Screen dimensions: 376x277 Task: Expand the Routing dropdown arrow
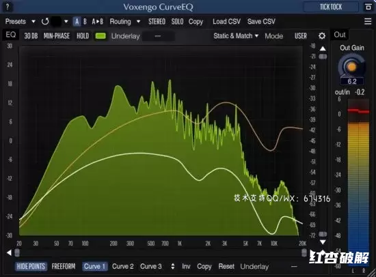pos(138,22)
